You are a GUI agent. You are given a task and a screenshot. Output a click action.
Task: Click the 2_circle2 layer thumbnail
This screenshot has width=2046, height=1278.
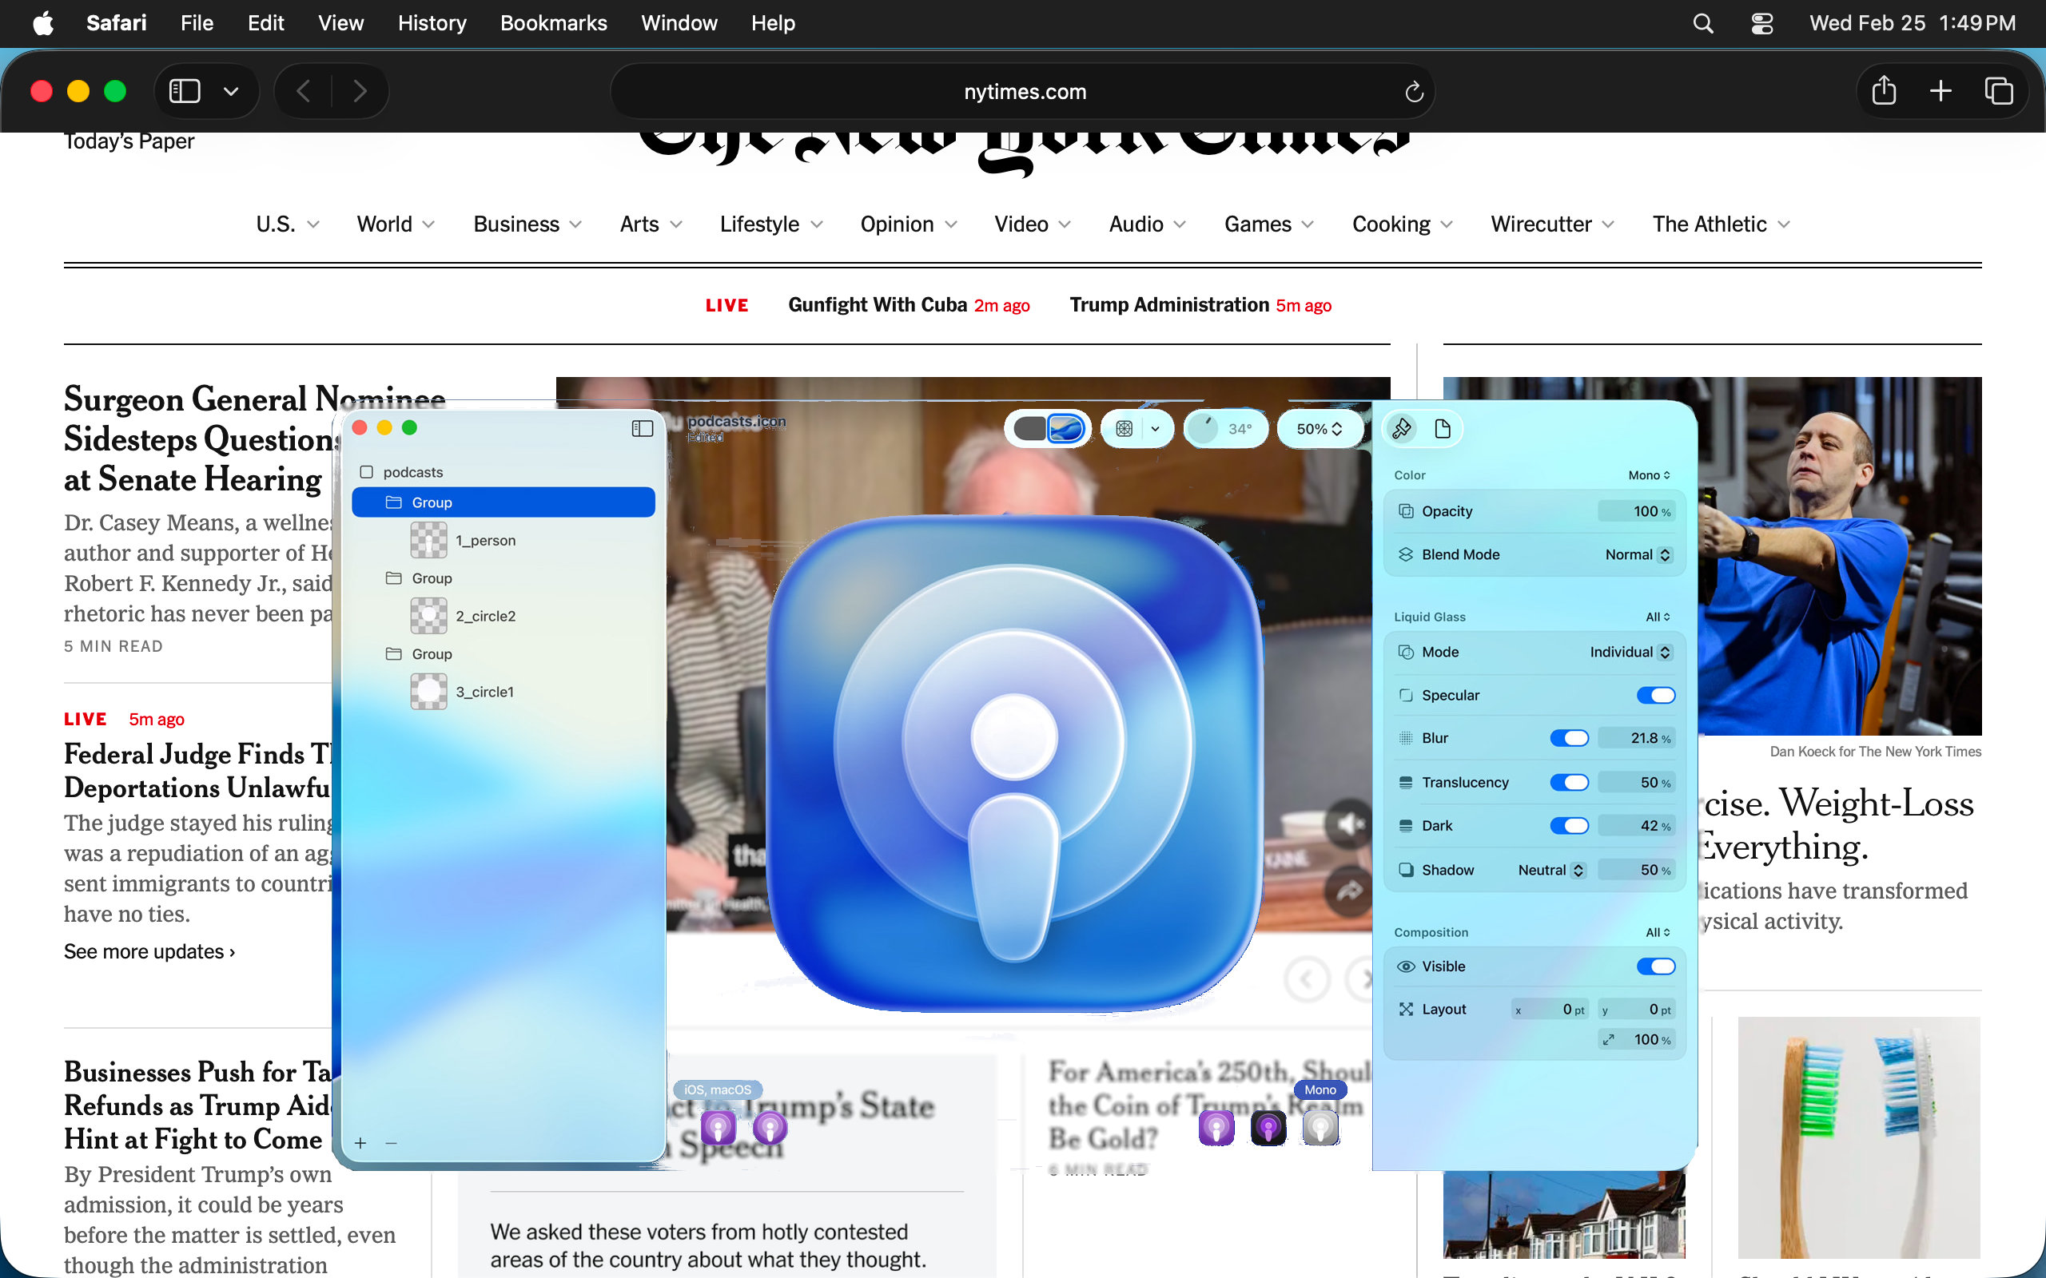point(428,616)
